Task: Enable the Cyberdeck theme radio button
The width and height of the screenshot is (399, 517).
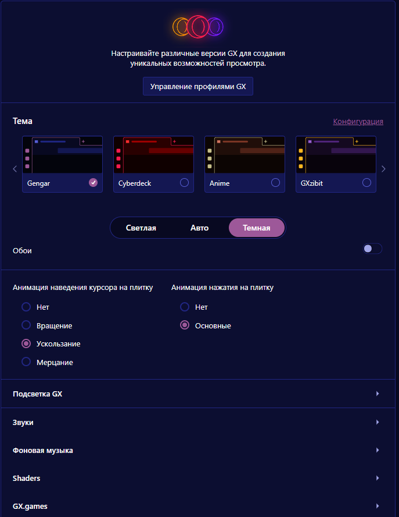Action: point(184,183)
